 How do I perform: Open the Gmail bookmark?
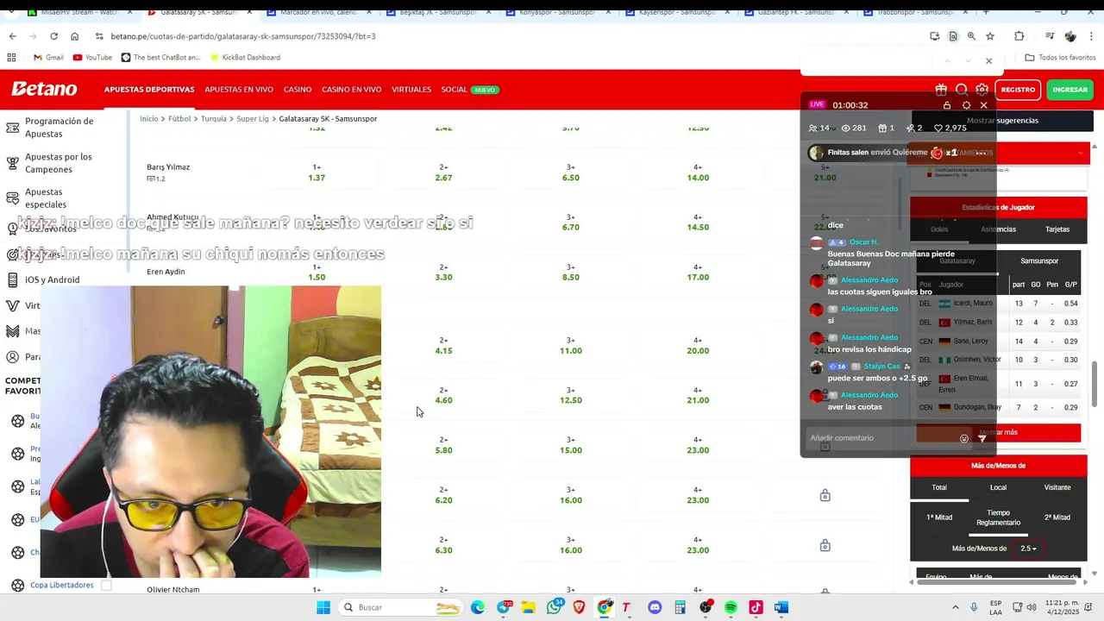click(48, 58)
